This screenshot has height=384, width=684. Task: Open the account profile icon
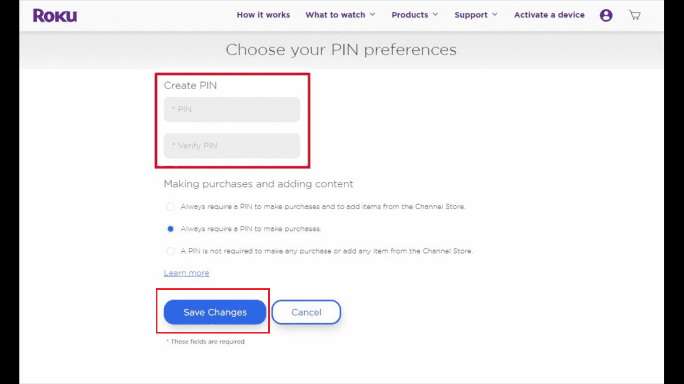[606, 15]
